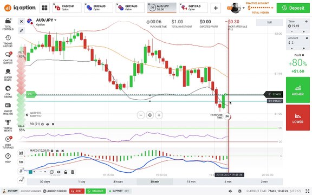The height and width of the screenshot is (195, 312).
Task: Open the line color dropdown arrow
Action: tap(35, 172)
